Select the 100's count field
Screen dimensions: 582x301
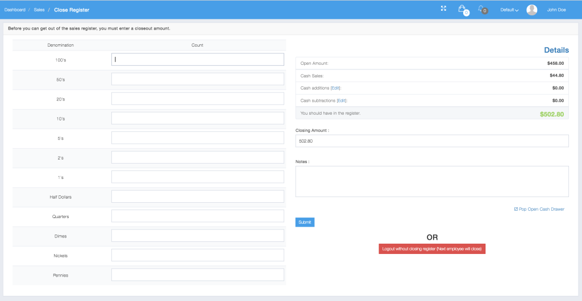click(197, 60)
